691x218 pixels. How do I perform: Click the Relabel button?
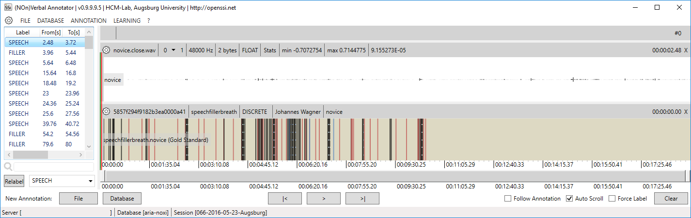(14, 181)
